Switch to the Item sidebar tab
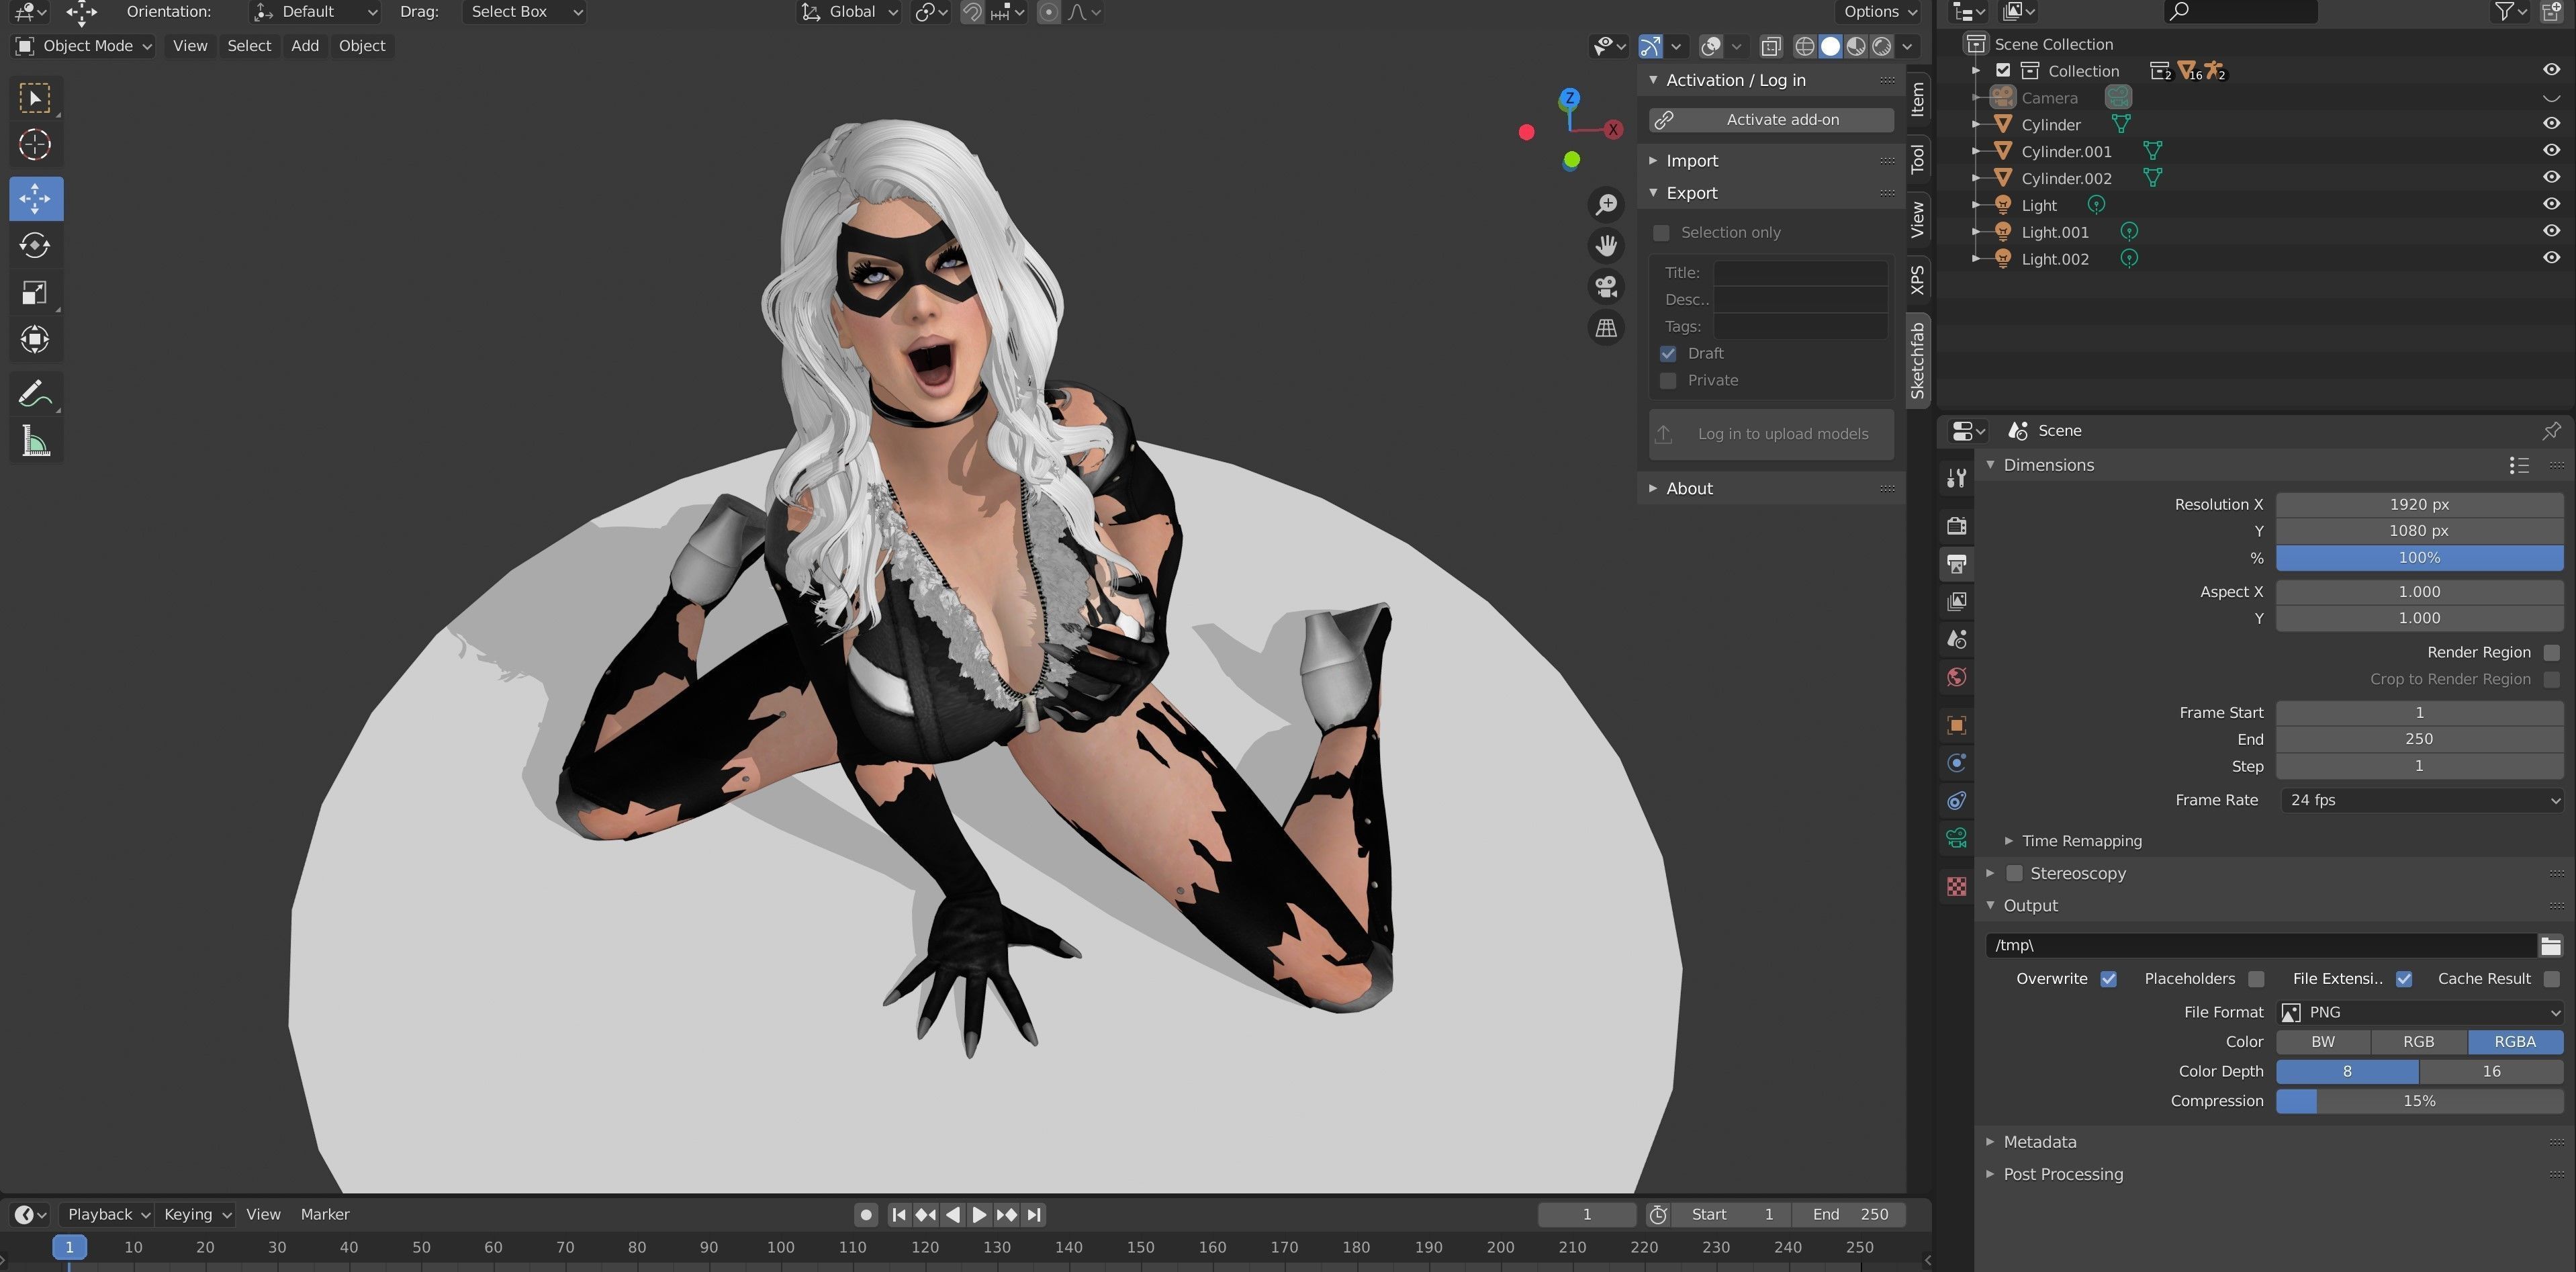The width and height of the screenshot is (2576, 1272). point(1917,99)
